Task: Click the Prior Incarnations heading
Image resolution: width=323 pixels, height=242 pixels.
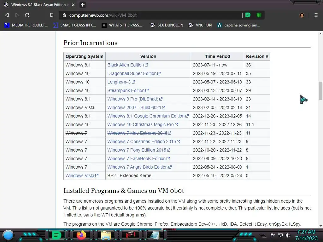Action: click(90, 43)
